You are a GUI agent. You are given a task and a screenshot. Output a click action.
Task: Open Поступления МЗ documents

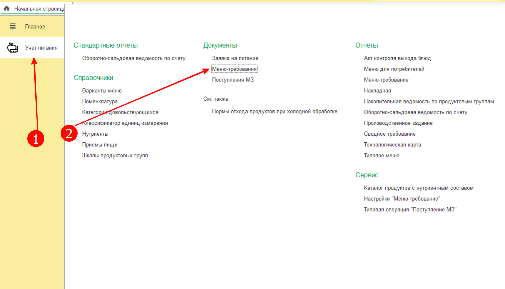tap(233, 80)
